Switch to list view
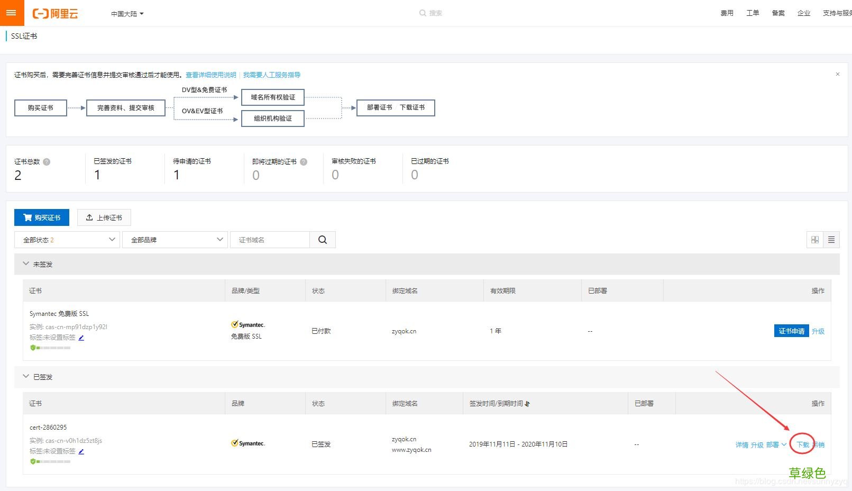This screenshot has height=491, width=852. 831,240
